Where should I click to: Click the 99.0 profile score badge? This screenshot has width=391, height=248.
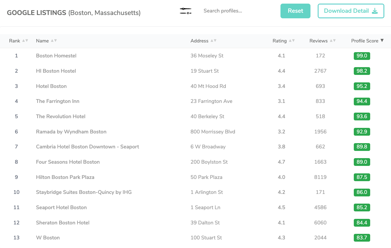[362, 56]
